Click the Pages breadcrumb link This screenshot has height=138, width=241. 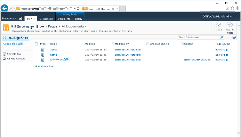53,26
